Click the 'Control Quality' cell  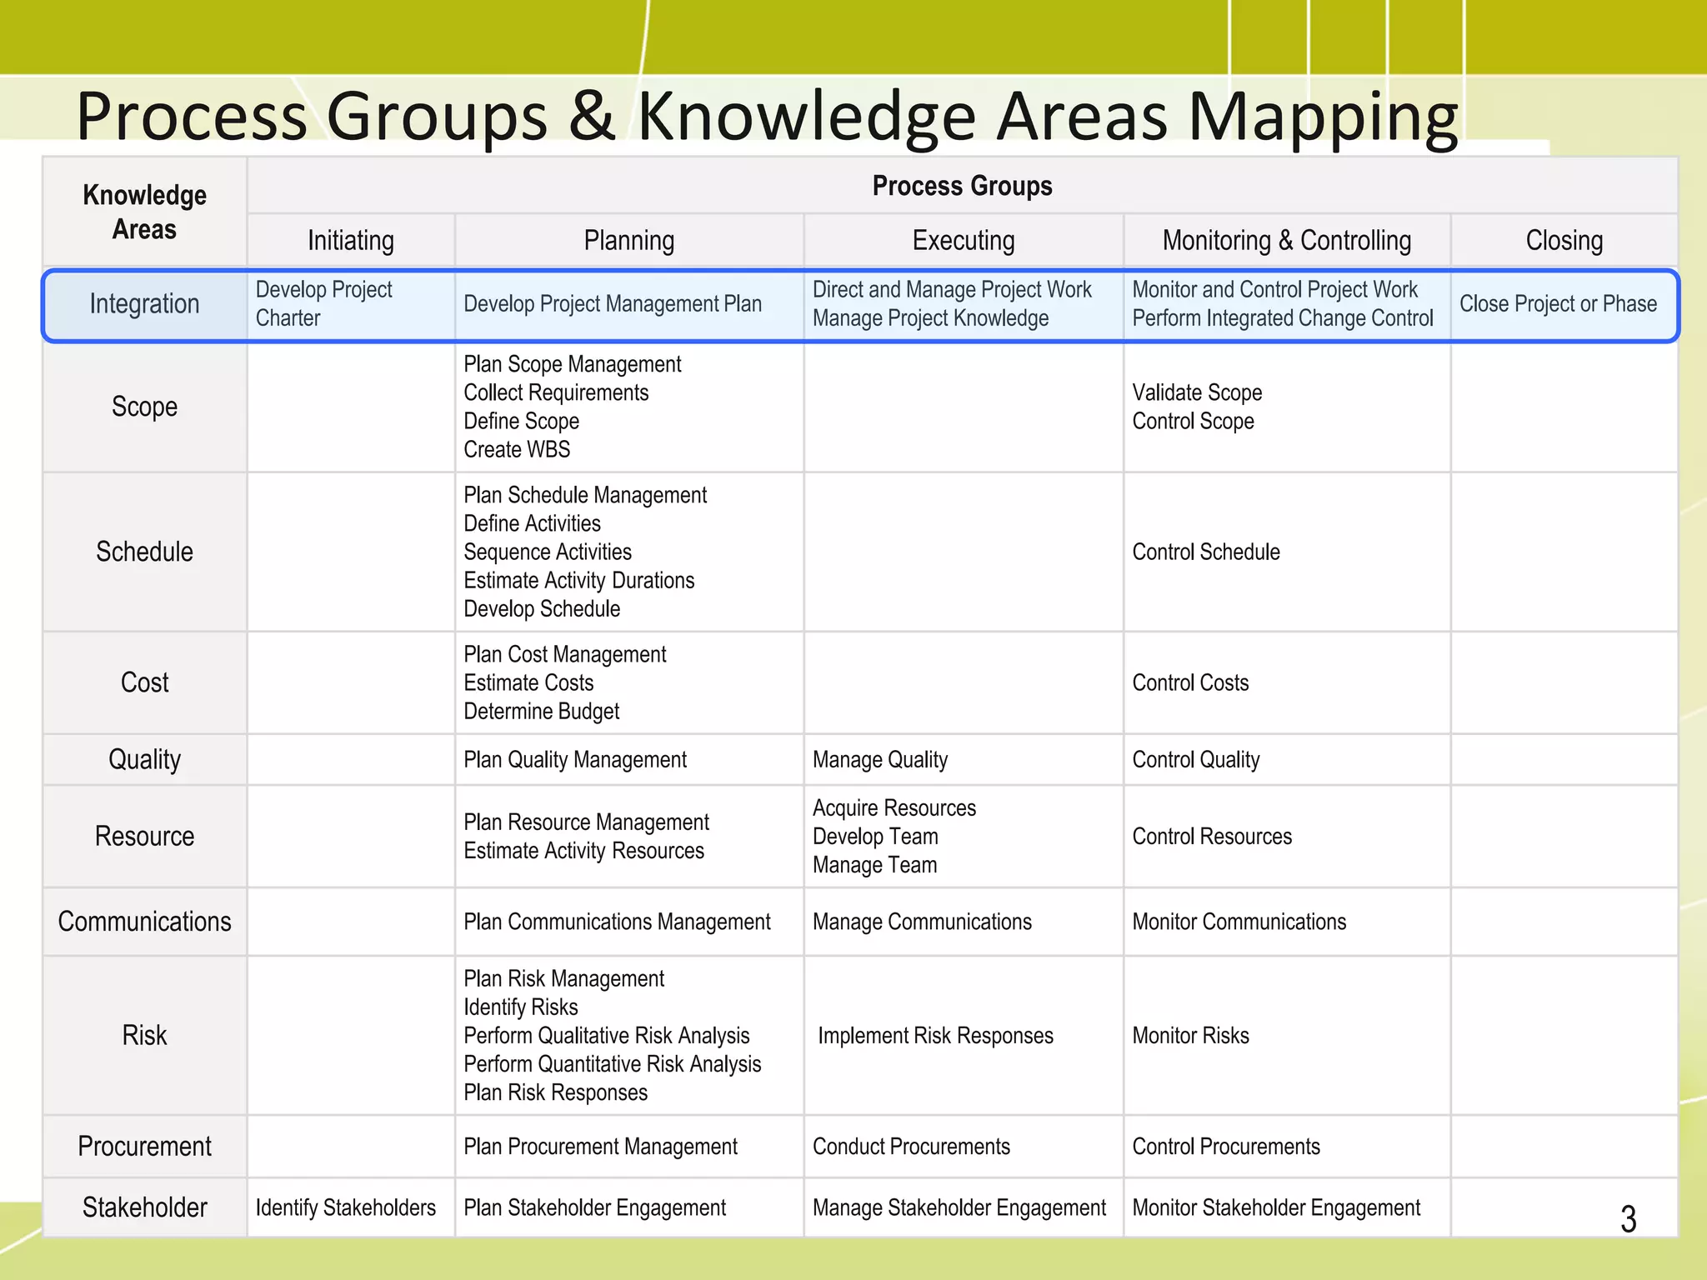(x=1287, y=760)
